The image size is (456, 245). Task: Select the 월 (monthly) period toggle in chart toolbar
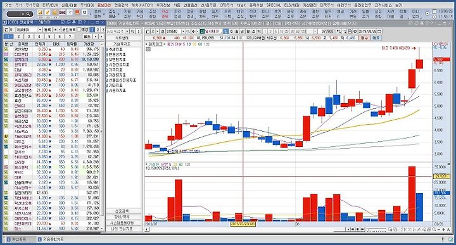pyautogui.click(x=237, y=31)
